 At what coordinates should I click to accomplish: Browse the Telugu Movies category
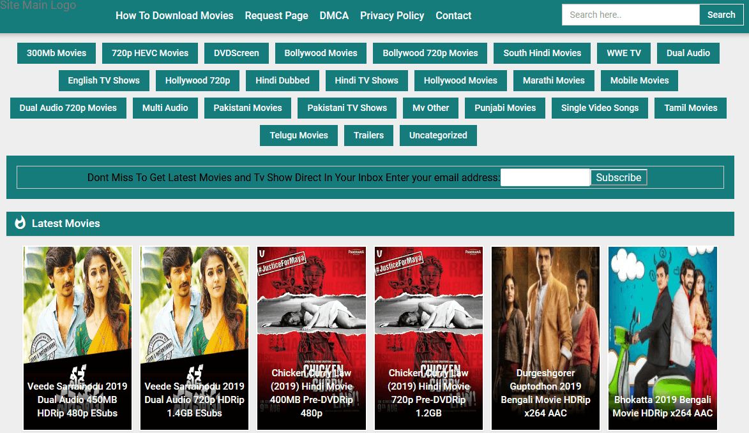[299, 135]
